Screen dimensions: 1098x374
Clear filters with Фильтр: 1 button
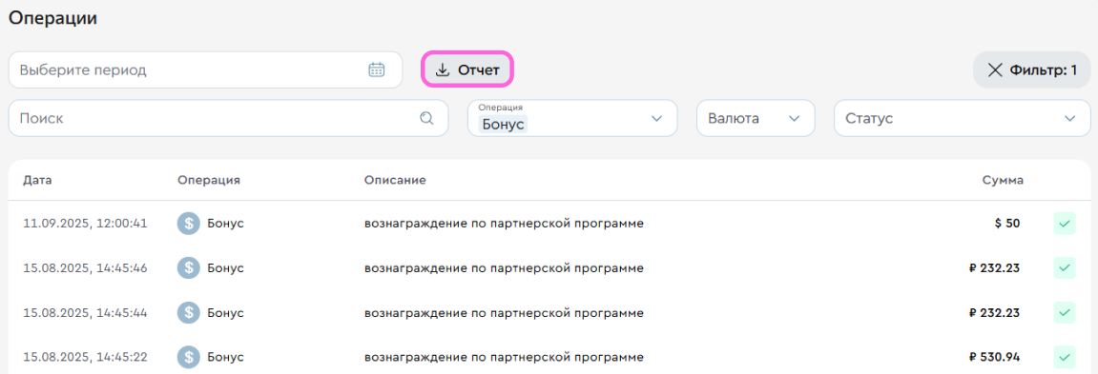(1031, 69)
